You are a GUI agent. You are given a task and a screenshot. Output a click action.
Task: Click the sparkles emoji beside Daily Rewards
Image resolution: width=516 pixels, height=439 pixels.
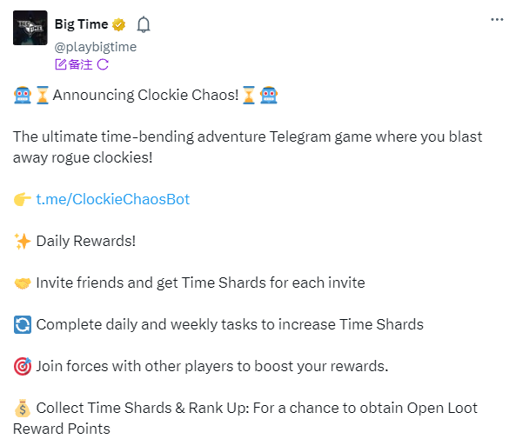click(23, 241)
